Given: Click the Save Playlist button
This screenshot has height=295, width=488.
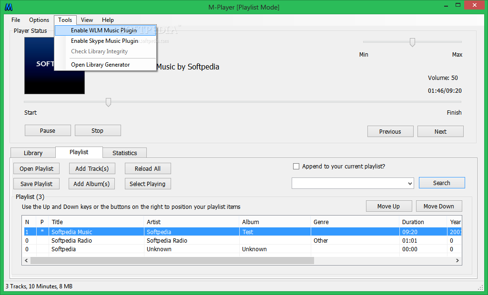Looking at the screenshot, I should (x=36, y=184).
